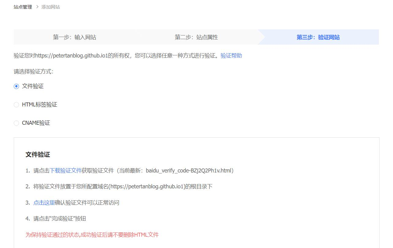Click the 请选择验证方式 label

pos(33,72)
